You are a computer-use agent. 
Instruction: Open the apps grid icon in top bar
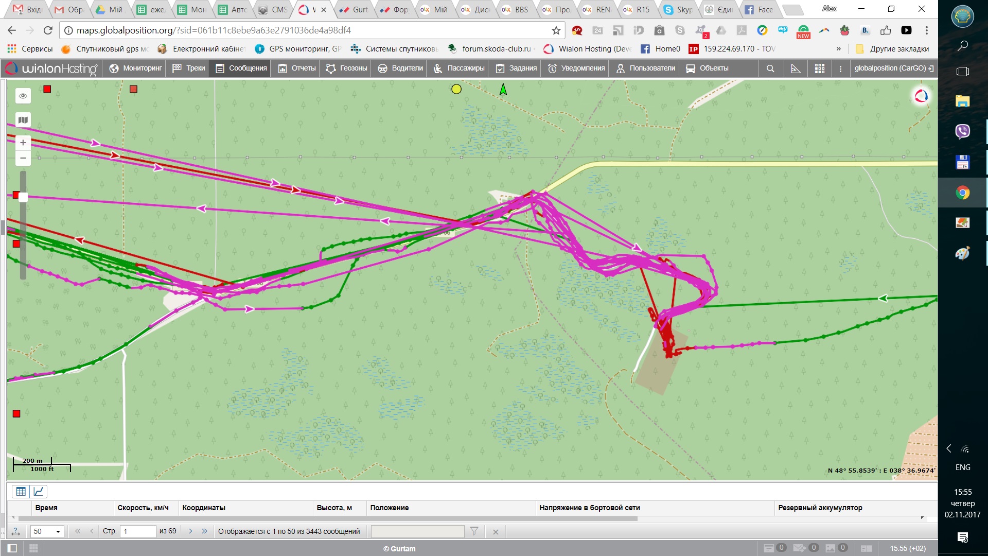(x=820, y=68)
